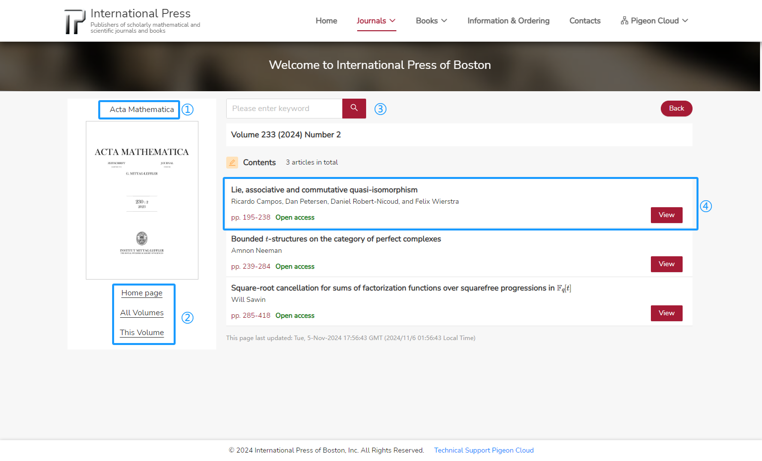Click the Technical Support Pigeon Cloud link
This screenshot has height=461, width=762.
click(x=484, y=450)
